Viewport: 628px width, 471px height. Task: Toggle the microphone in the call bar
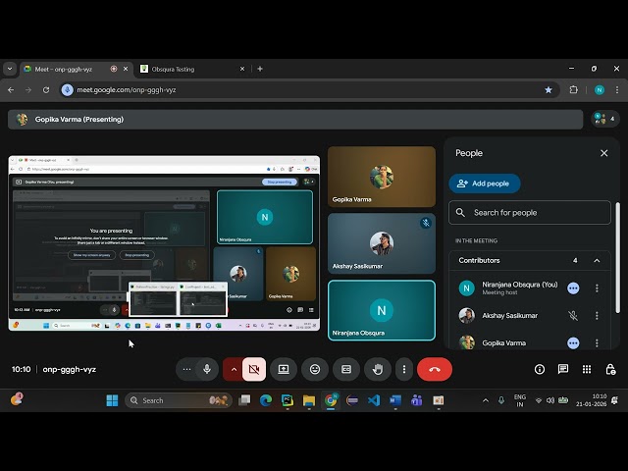pos(207,369)
